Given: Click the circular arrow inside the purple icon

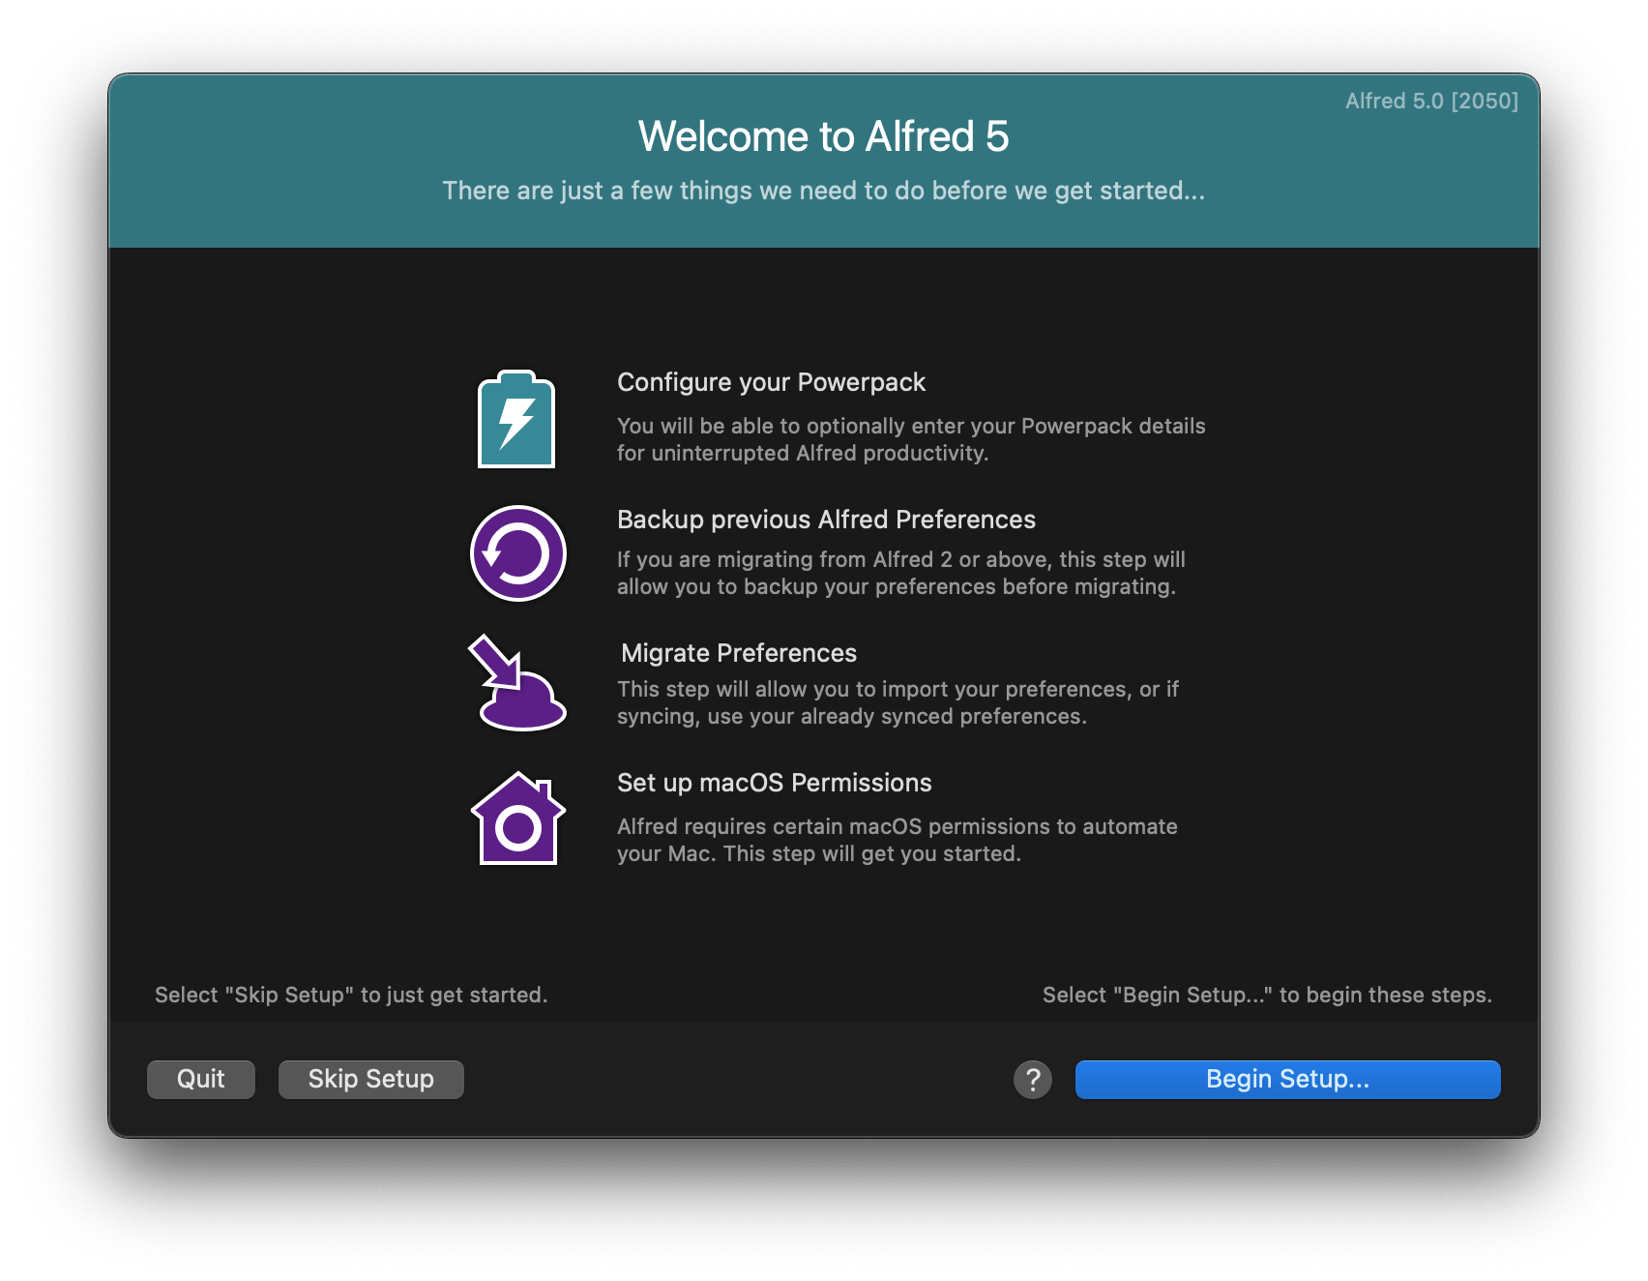Looking at the screenshot, I should tap(518, 552).
